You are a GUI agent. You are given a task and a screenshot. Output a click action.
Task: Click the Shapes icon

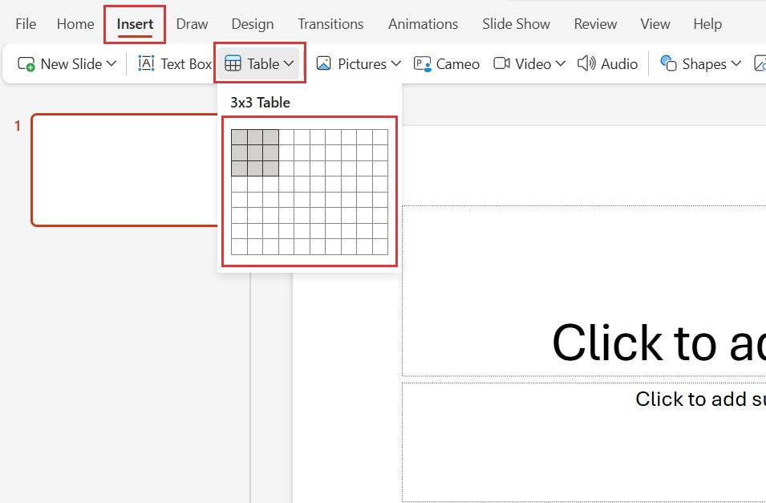tap(668, 63)
